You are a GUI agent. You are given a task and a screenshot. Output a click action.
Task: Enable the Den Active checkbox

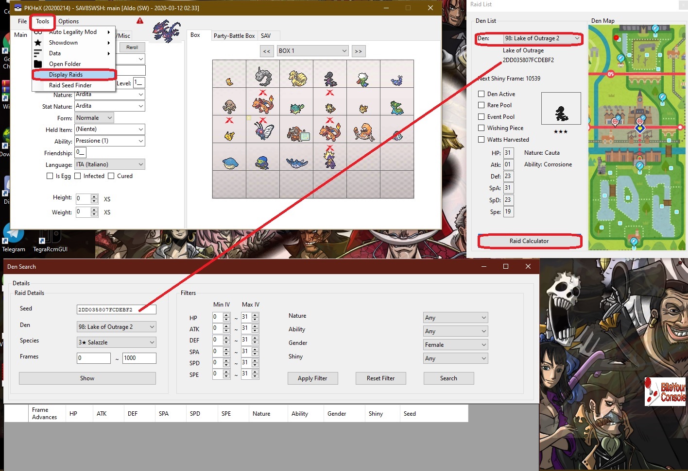click(481, 94)
